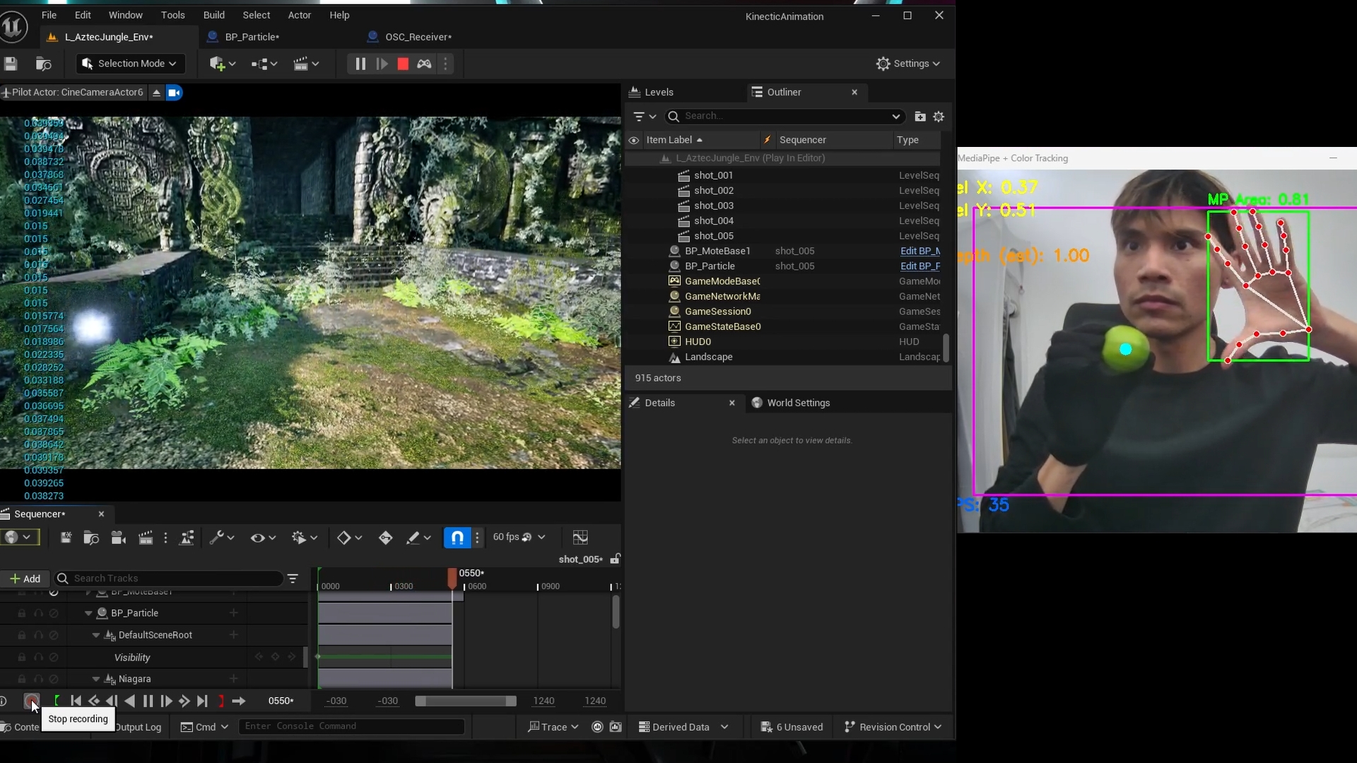1357x763 pixels.
Task: Open play options three-dot menu
Action: pos(445,64)
